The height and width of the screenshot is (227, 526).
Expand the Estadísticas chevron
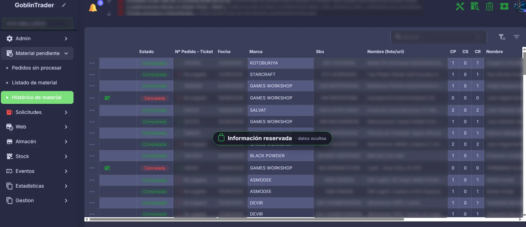[66, 186]
